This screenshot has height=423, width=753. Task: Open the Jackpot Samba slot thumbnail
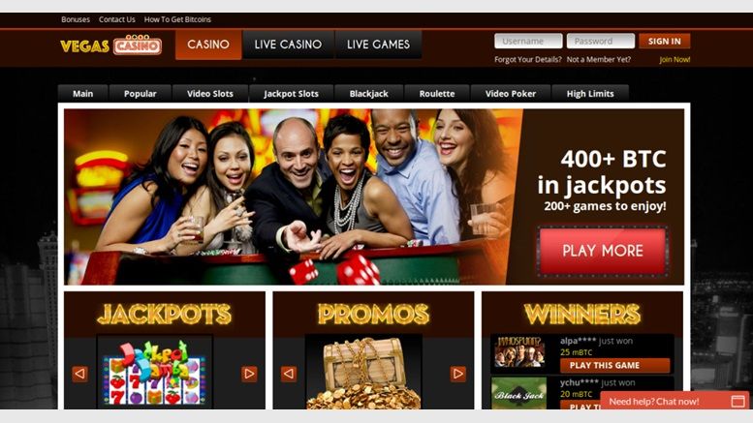[155, 372]
